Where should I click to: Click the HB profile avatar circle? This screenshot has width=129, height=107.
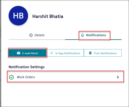[x=18, y=16]
